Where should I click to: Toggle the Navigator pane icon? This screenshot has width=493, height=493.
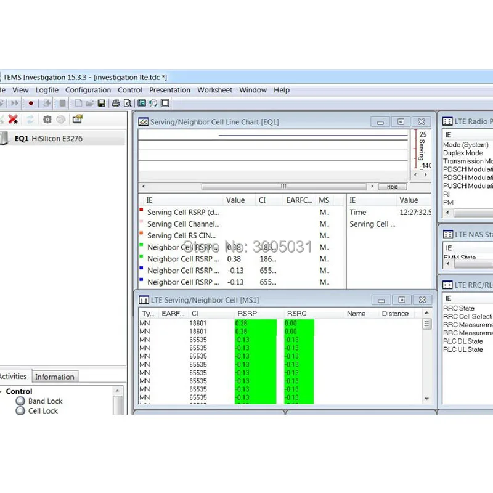[142, 103]
